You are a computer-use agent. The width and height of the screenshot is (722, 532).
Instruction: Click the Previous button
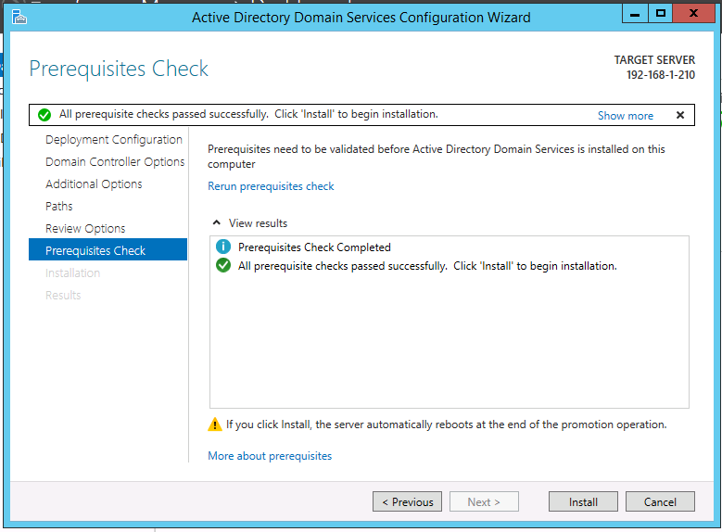click(x=407, y=501)
